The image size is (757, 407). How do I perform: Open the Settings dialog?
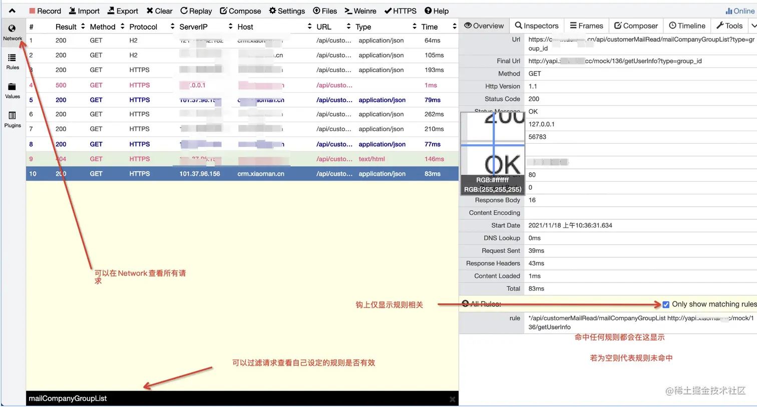(287, 11)
